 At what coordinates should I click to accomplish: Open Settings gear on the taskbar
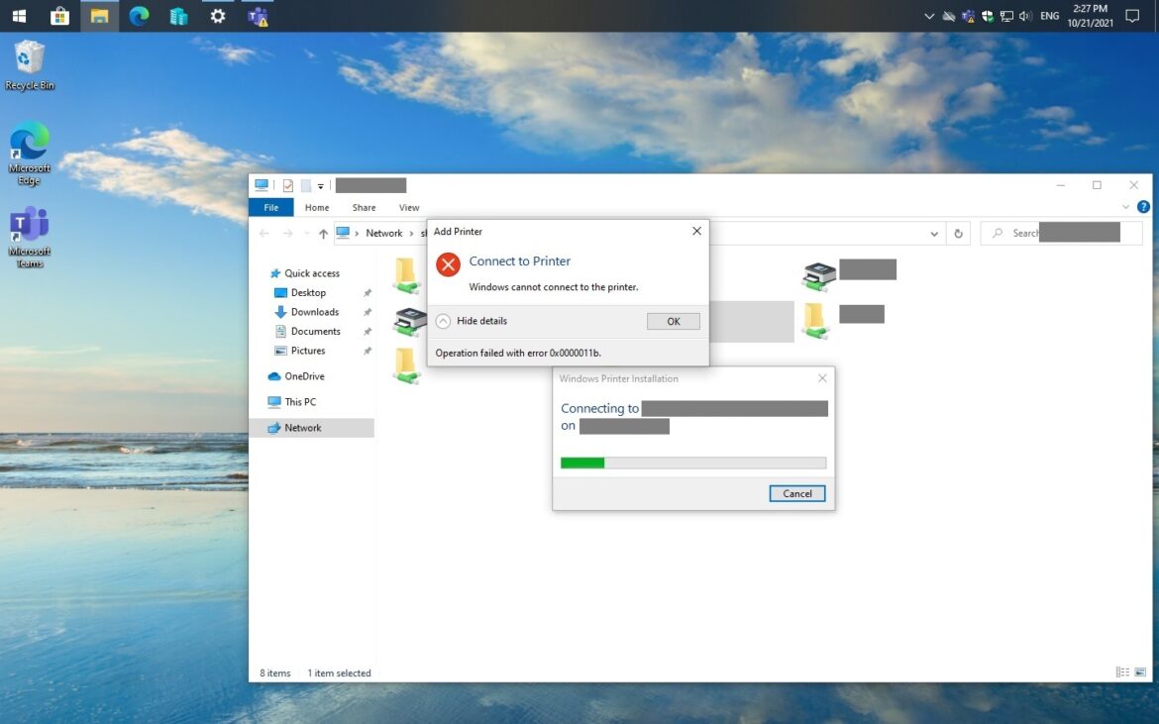[218, 16]
